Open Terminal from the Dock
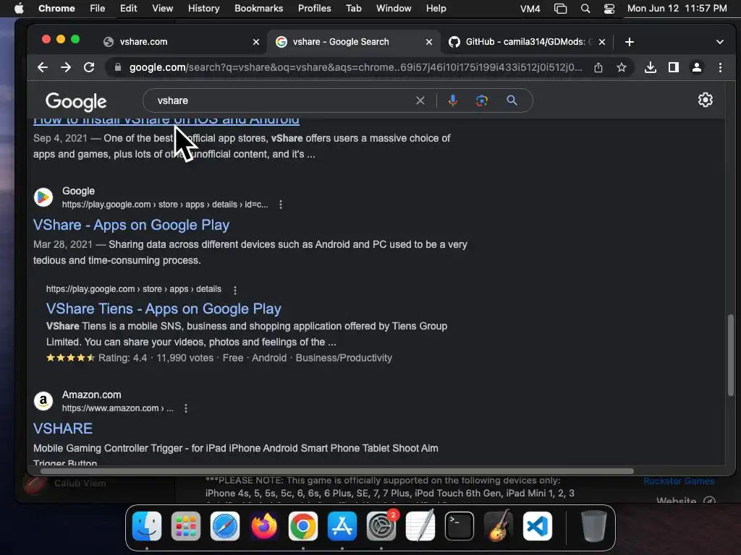This screenshot has width=741, height=555. tap(460, 526)
